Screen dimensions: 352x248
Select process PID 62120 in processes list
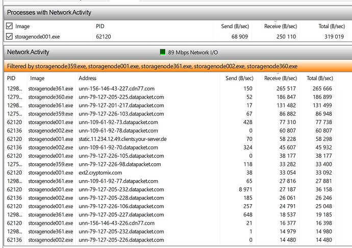pos(103,36)
